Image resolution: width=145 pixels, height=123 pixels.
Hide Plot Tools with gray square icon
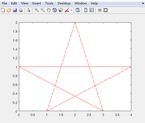100,10
